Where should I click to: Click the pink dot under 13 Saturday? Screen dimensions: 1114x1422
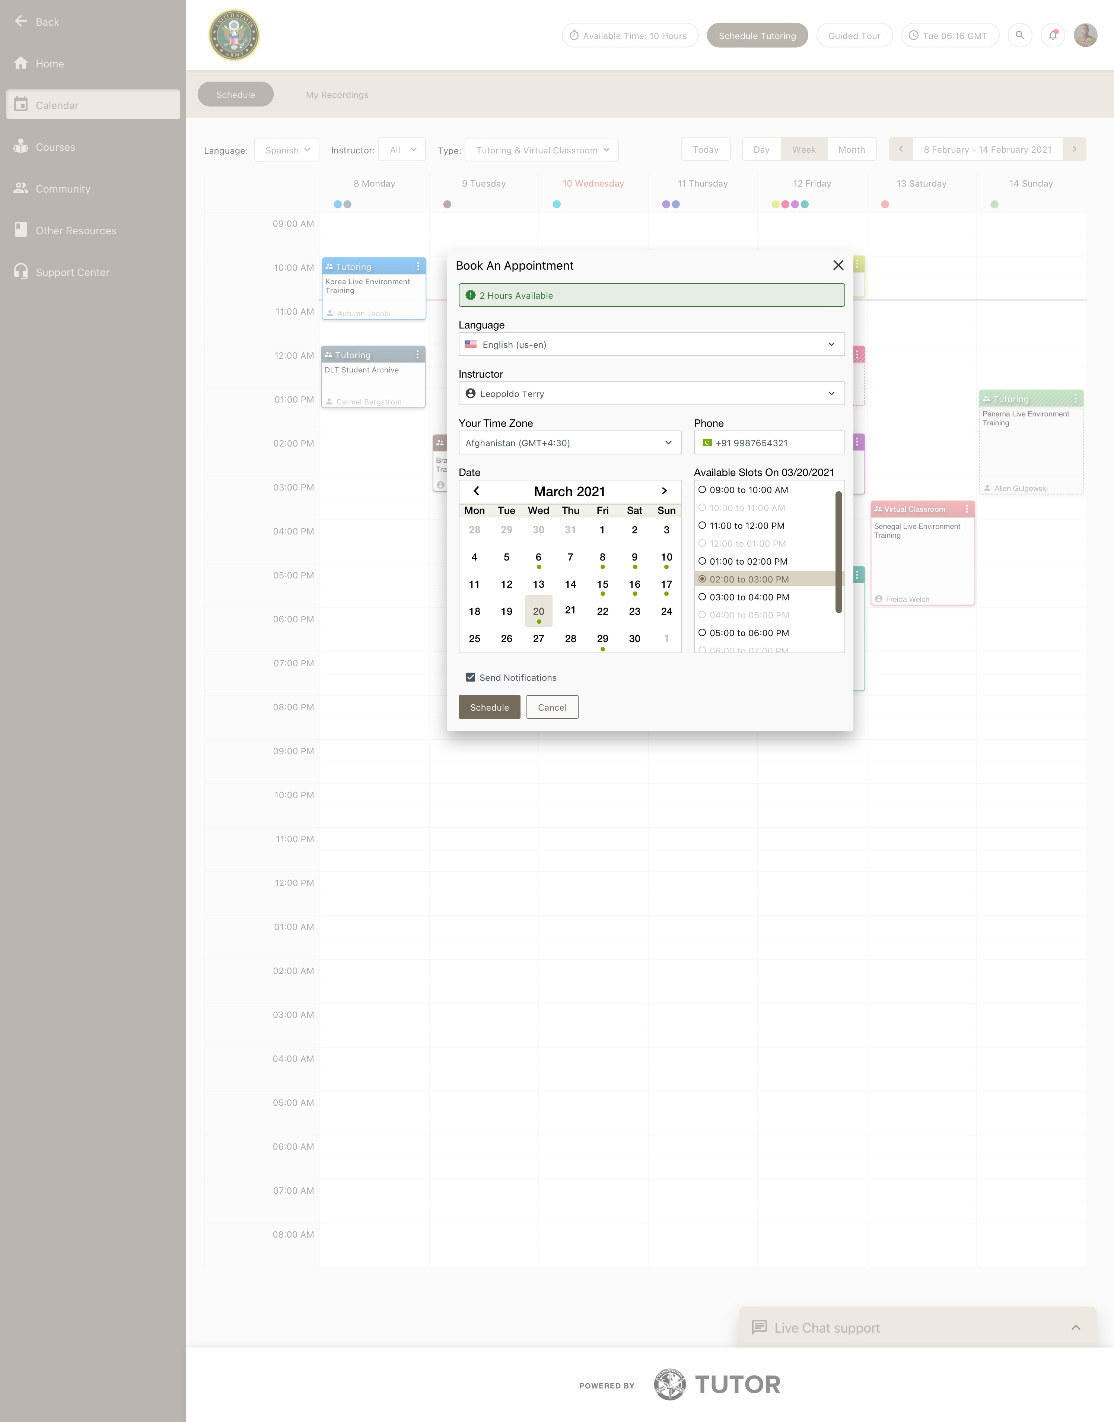(x=885, y=204)
